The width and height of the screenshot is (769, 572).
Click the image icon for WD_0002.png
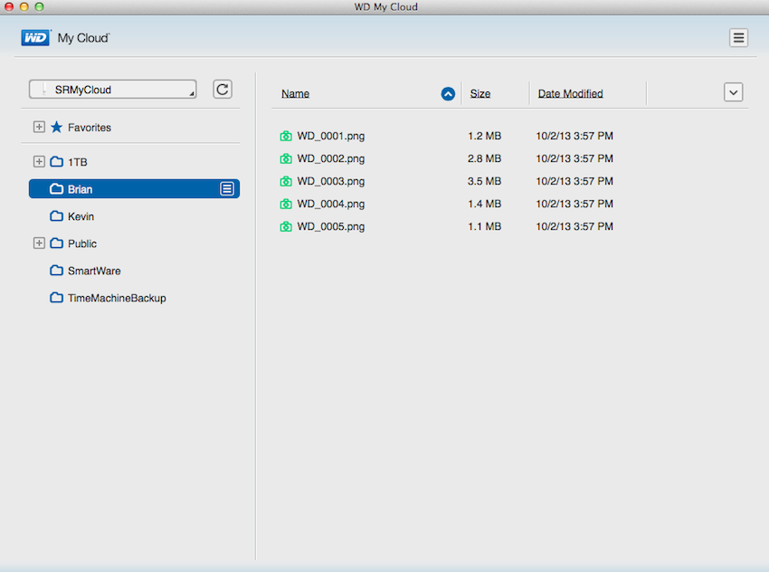click(286, 158)
